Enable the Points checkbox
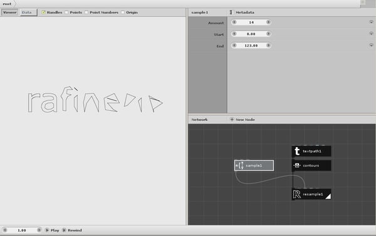The height and width of the screenshot is (236, 376). pos(66,13)
